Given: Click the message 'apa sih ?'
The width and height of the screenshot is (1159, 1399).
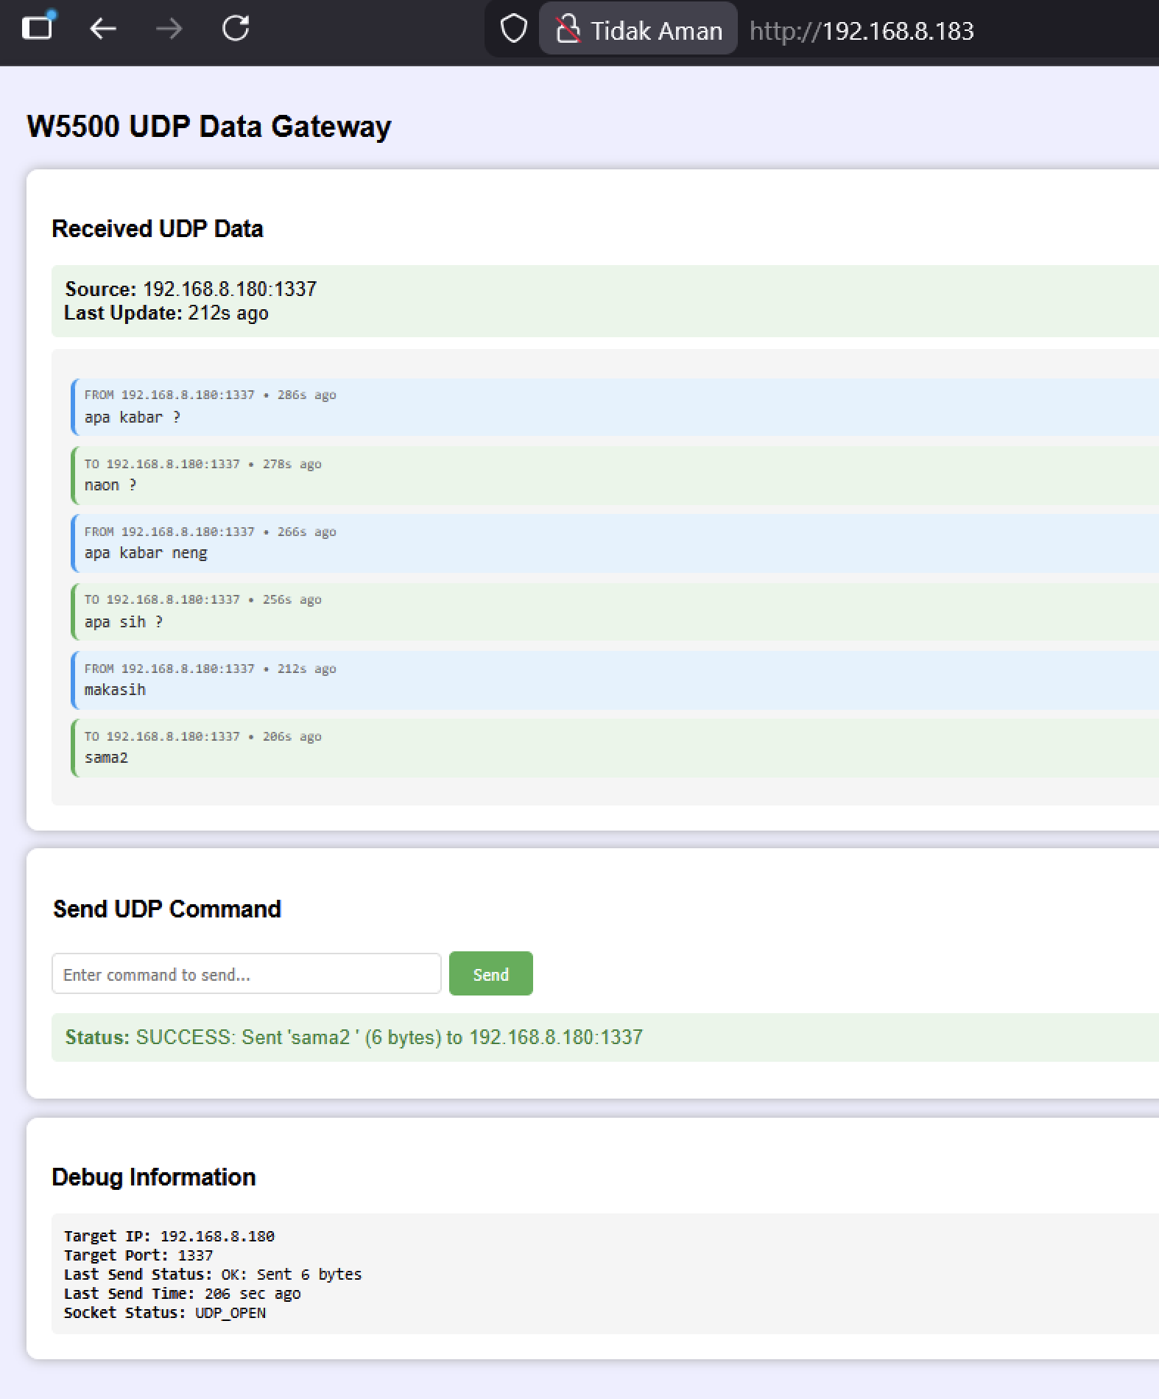Looking at the screenshot, I should (124, 622).
